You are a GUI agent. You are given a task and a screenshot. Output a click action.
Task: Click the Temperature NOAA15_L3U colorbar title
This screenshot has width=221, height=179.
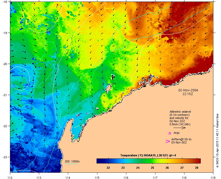(x=148, y=155)
